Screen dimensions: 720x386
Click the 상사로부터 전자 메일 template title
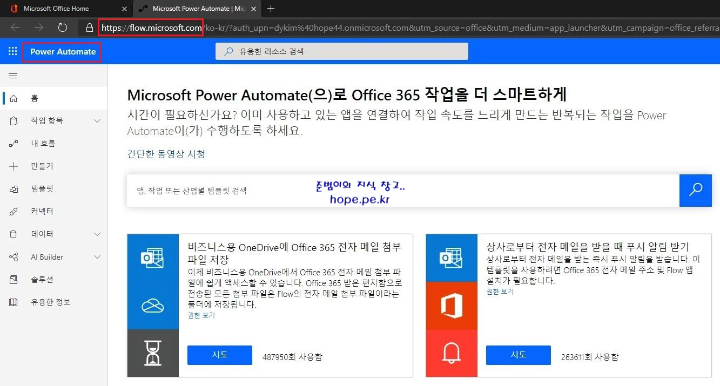tap(588, 247)
